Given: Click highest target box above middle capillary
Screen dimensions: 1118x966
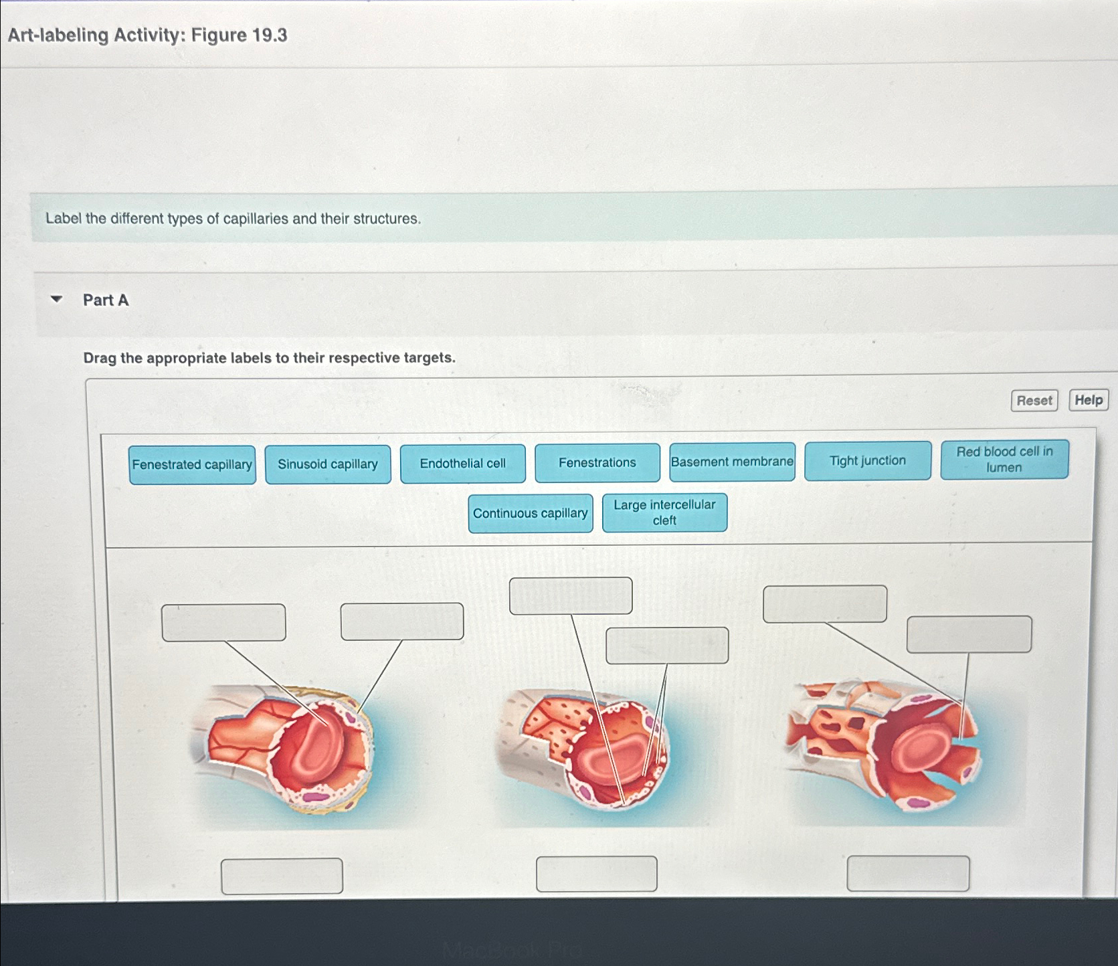Looking at the screenshot, I should tap(571, 596).
